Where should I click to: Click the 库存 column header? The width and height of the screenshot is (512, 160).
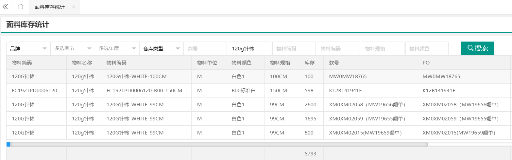coord(310,62)
